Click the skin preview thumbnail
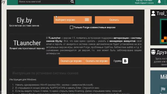The image size is (167, 94). coord(163,31)
